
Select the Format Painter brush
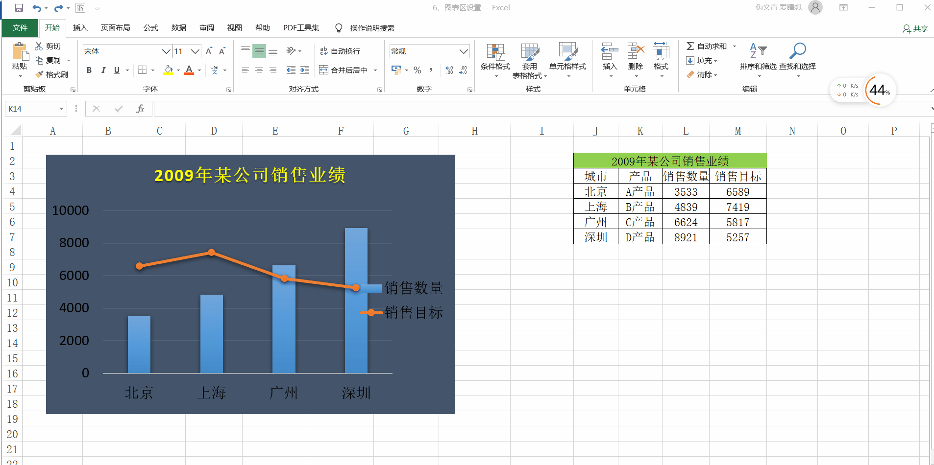point(39,74)
